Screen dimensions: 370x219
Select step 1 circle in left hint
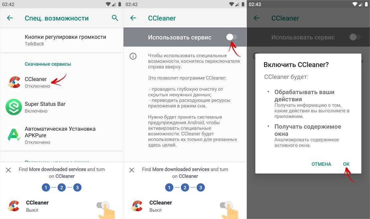pos(46,187)
